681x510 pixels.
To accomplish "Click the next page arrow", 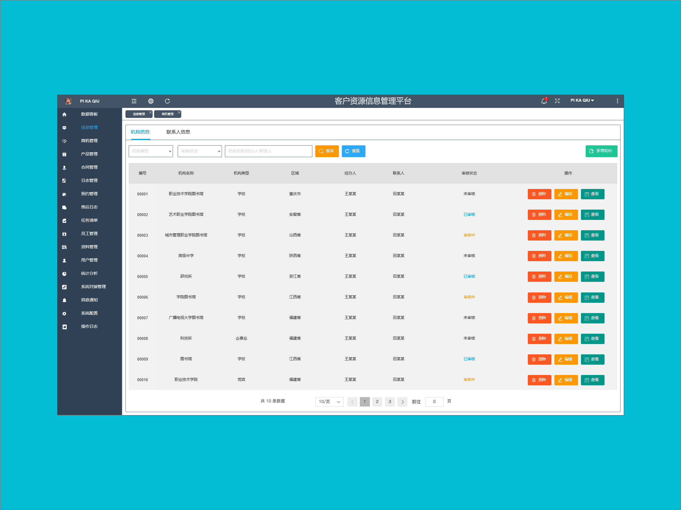I will 402,402.
